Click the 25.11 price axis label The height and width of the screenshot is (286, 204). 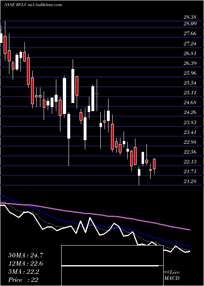pyautogui.click(x=190, y=93)
